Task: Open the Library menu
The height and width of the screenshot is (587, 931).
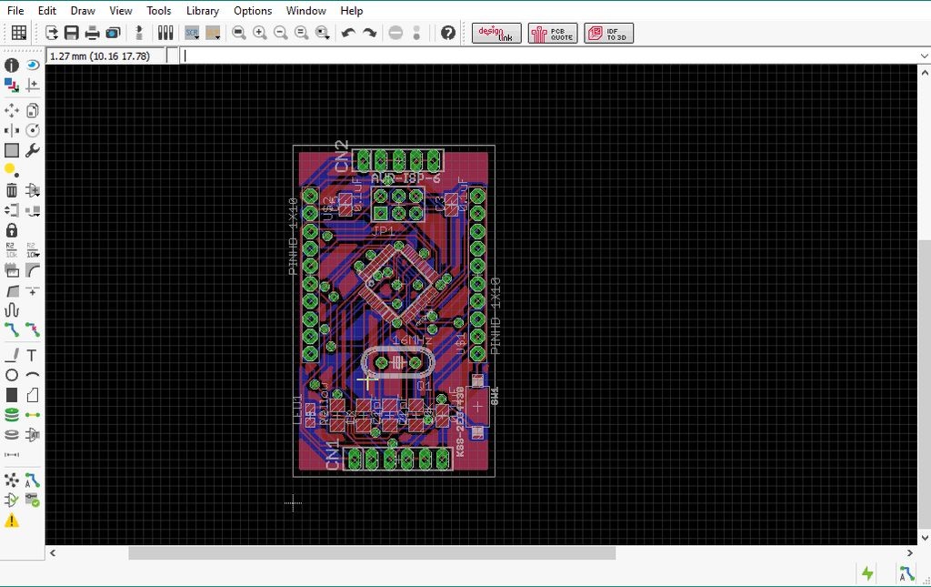Action: click(x=202, y=10)
